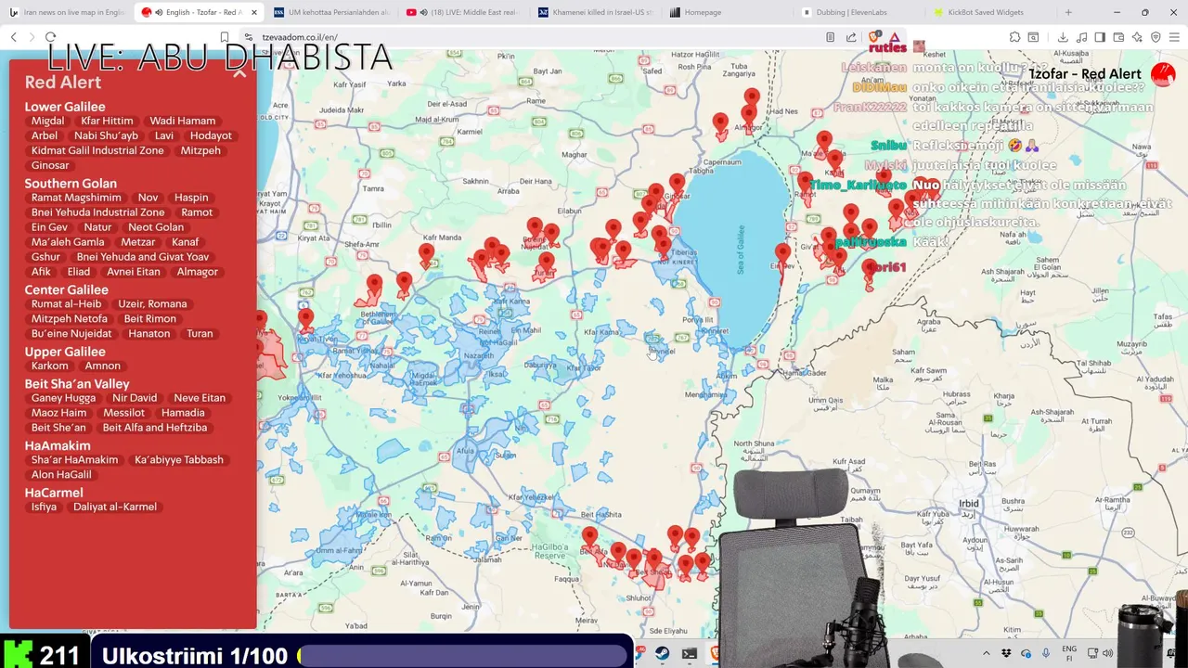This screenshot has width=1188, height=668.
Task: Select Neot Golan location
Action: (x=156, y=227)
